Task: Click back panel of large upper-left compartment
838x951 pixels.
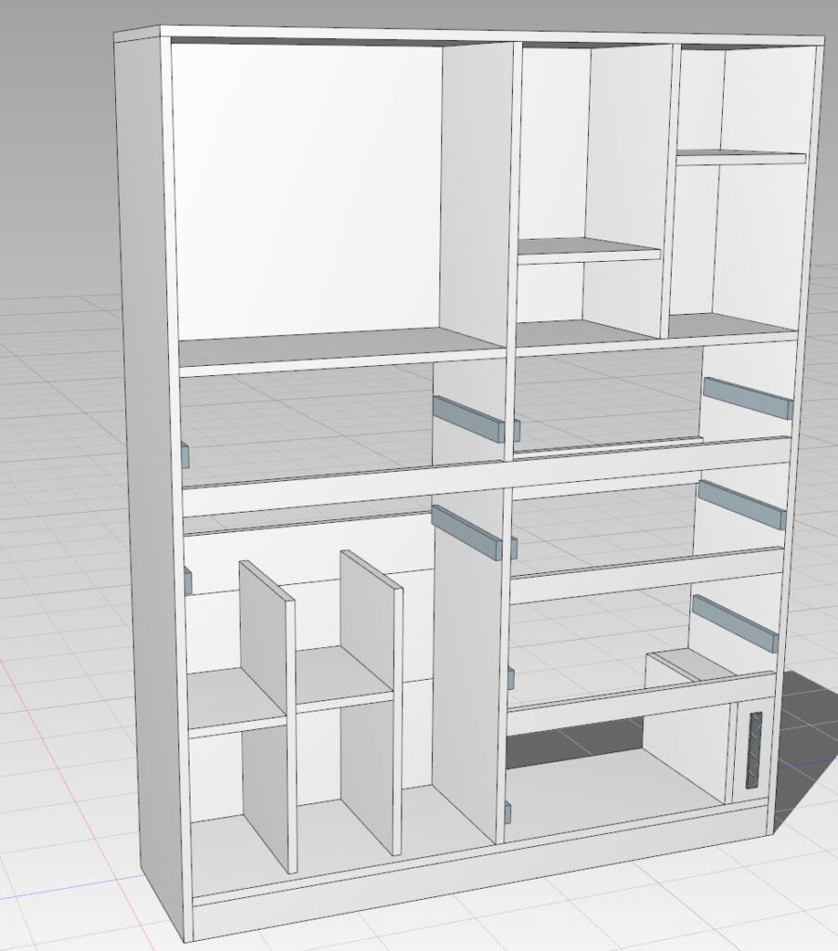Action: click(x=307, y=186)
